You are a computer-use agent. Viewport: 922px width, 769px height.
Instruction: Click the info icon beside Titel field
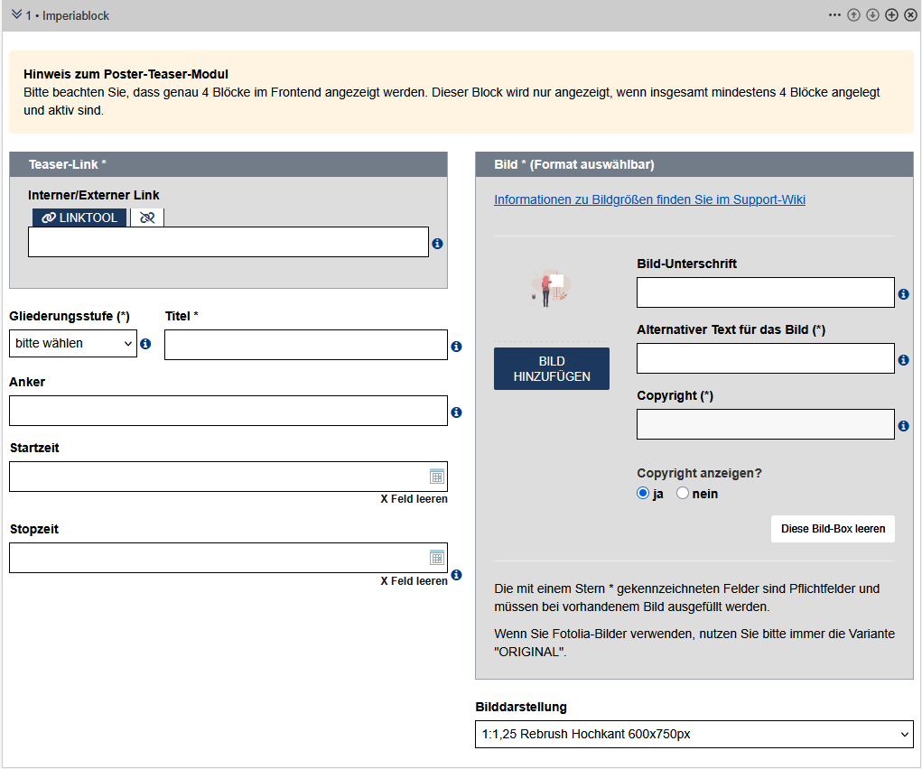click(x=456, y=346)
